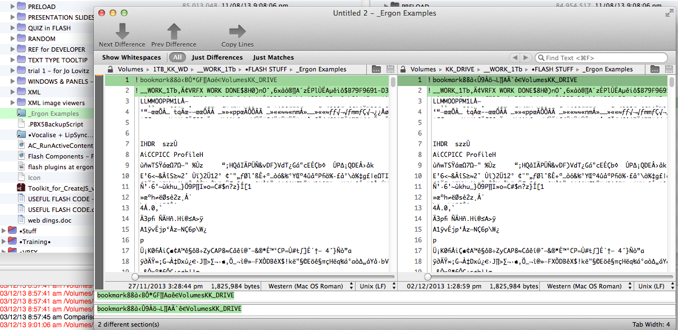678x330 pixels.
Task: Select the All filter pill
Action: (177, 57)
